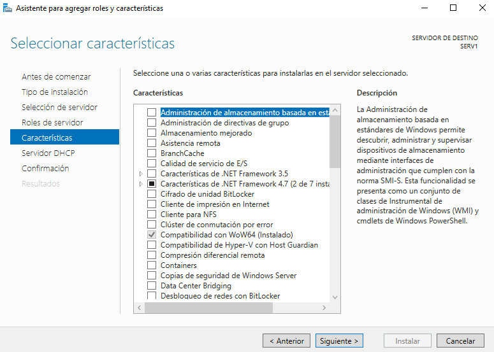Select Compatibilidad con WoW64 (Instalado) label
494x352 pixels.
(x=226, y=235)
